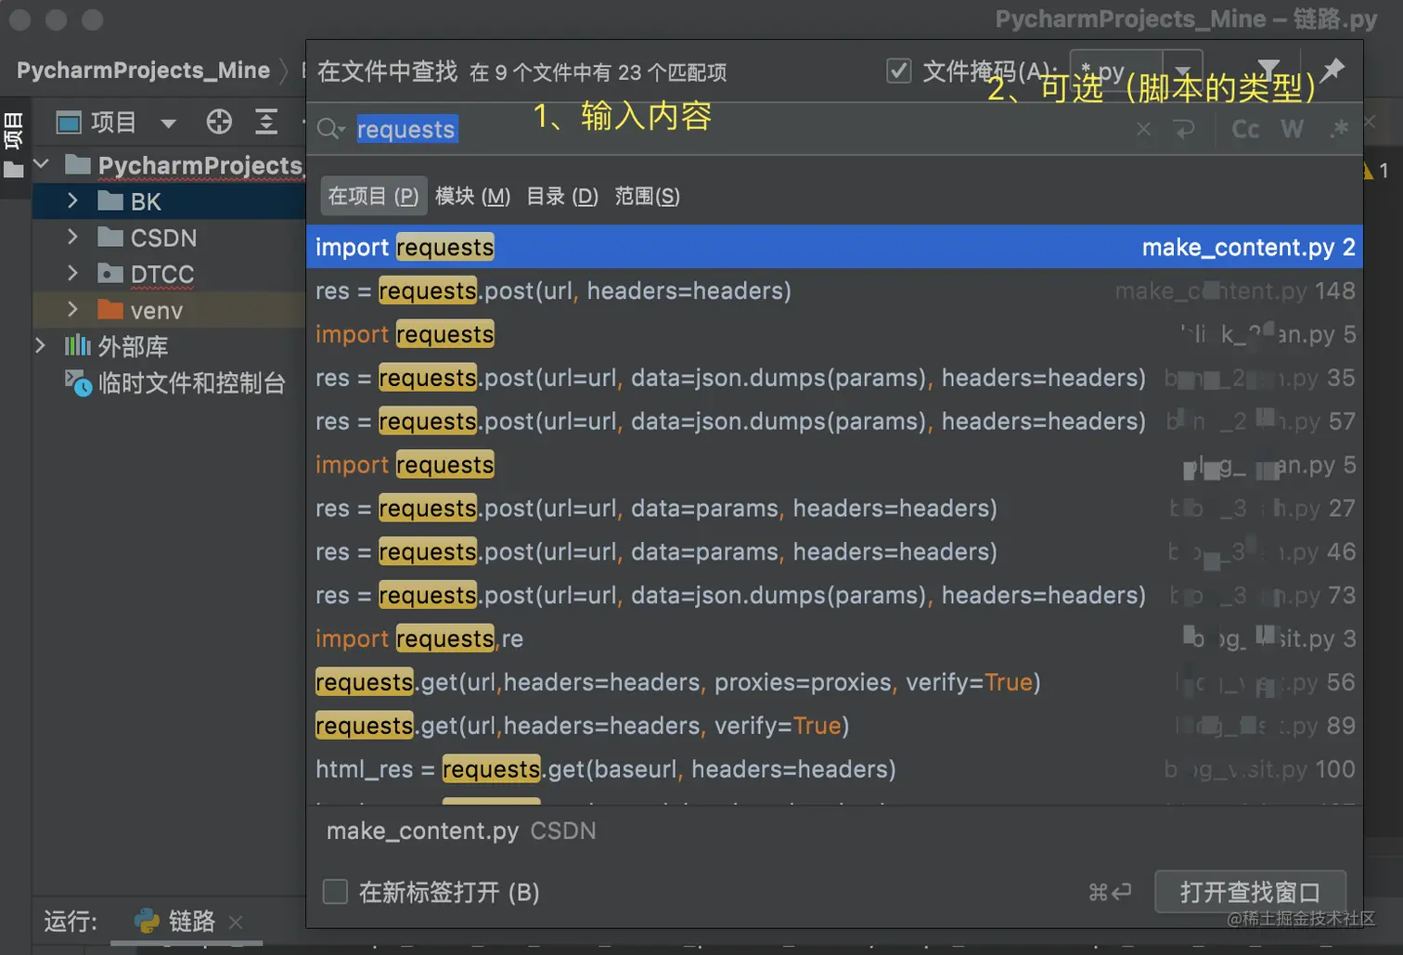The height and width of the screenshot is (955, 1403).
Task: Select the 范围(S) scope tab
Action: click(647, 196)
